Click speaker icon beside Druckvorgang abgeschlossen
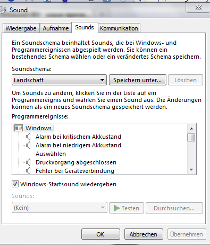The image size is (210, 245). [x=28, y=162]
